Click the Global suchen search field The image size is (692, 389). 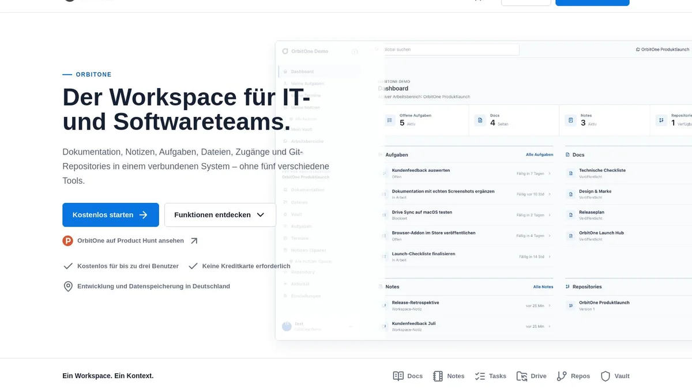(447, 50)
